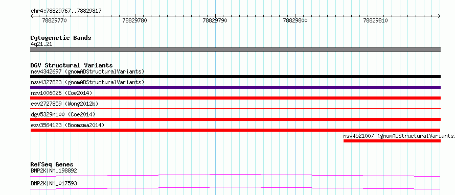
Task: Click the red esv3564123 variant bar
Action: 235,130
